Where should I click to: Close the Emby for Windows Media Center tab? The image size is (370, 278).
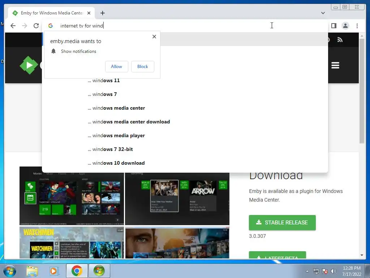pos(89,13)
